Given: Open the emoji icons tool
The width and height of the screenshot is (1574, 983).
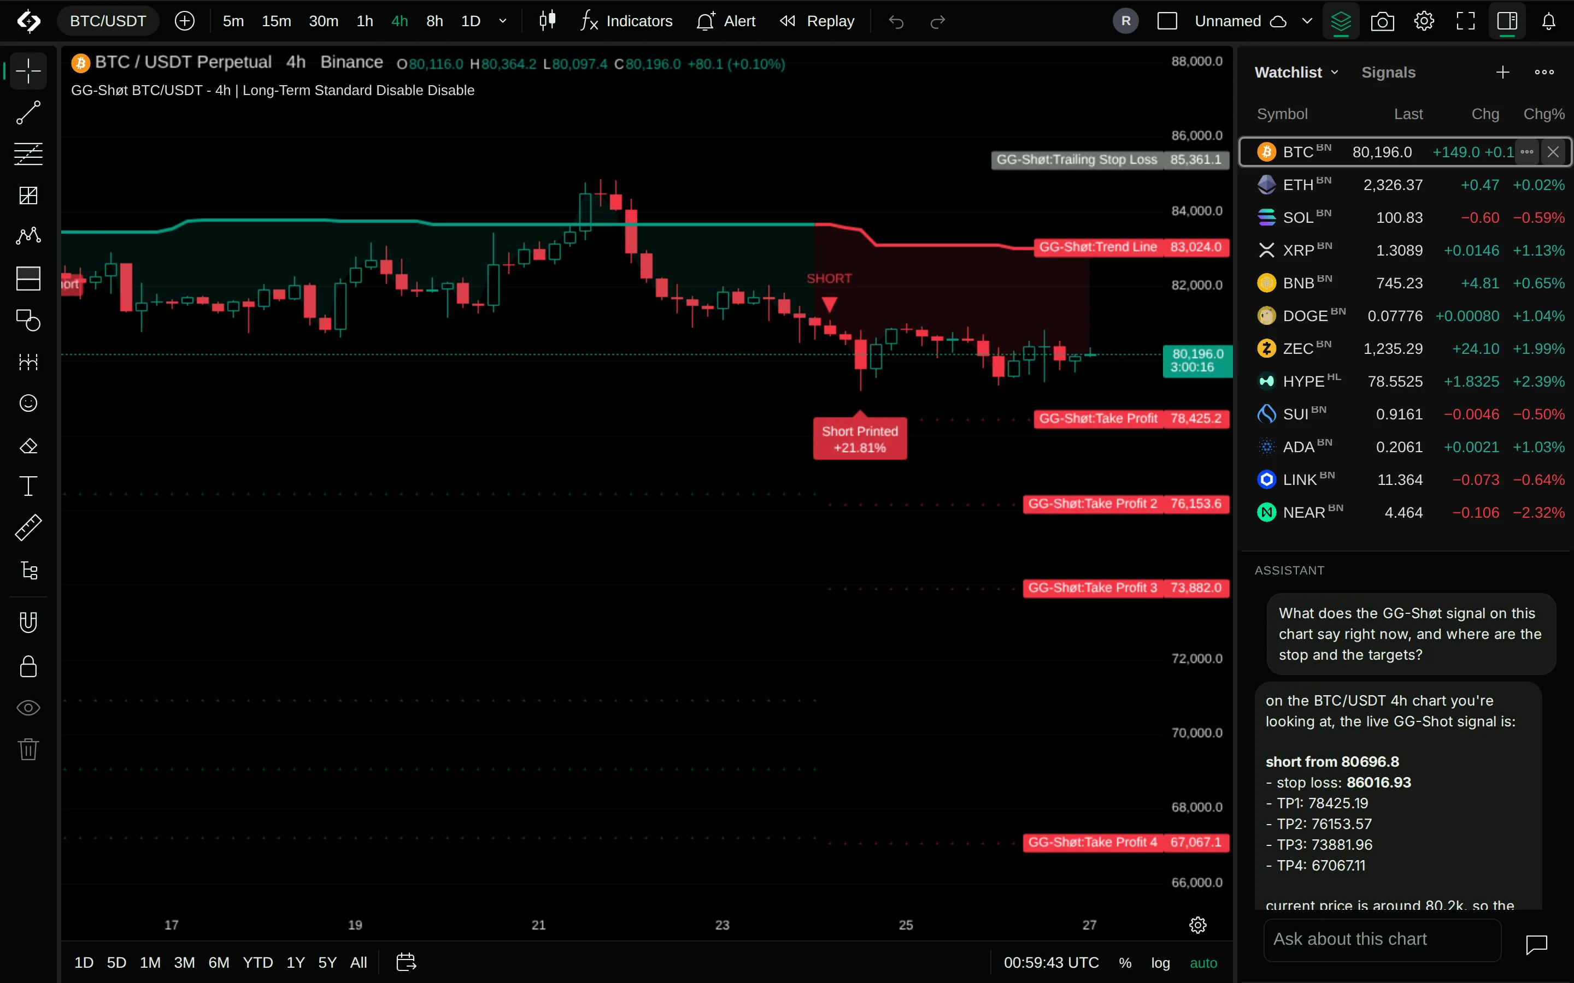Looking at the screenshot, I should (28, 403).
